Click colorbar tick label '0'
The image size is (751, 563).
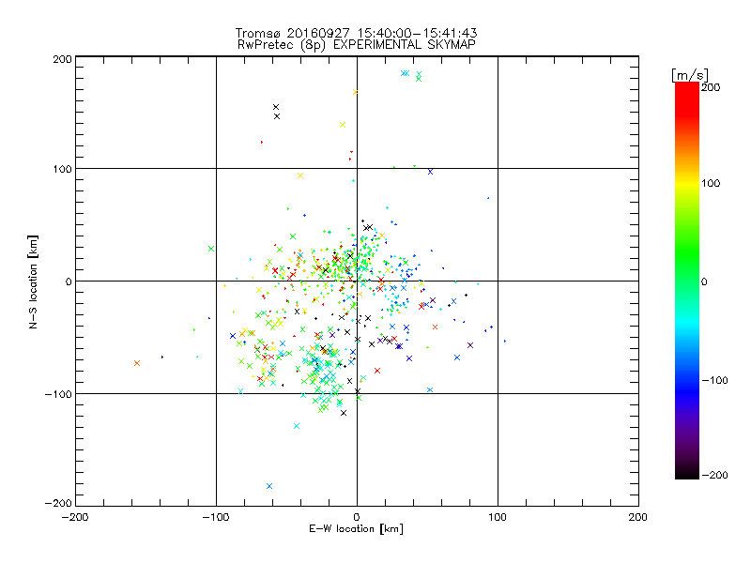click(x=704, y=281)
